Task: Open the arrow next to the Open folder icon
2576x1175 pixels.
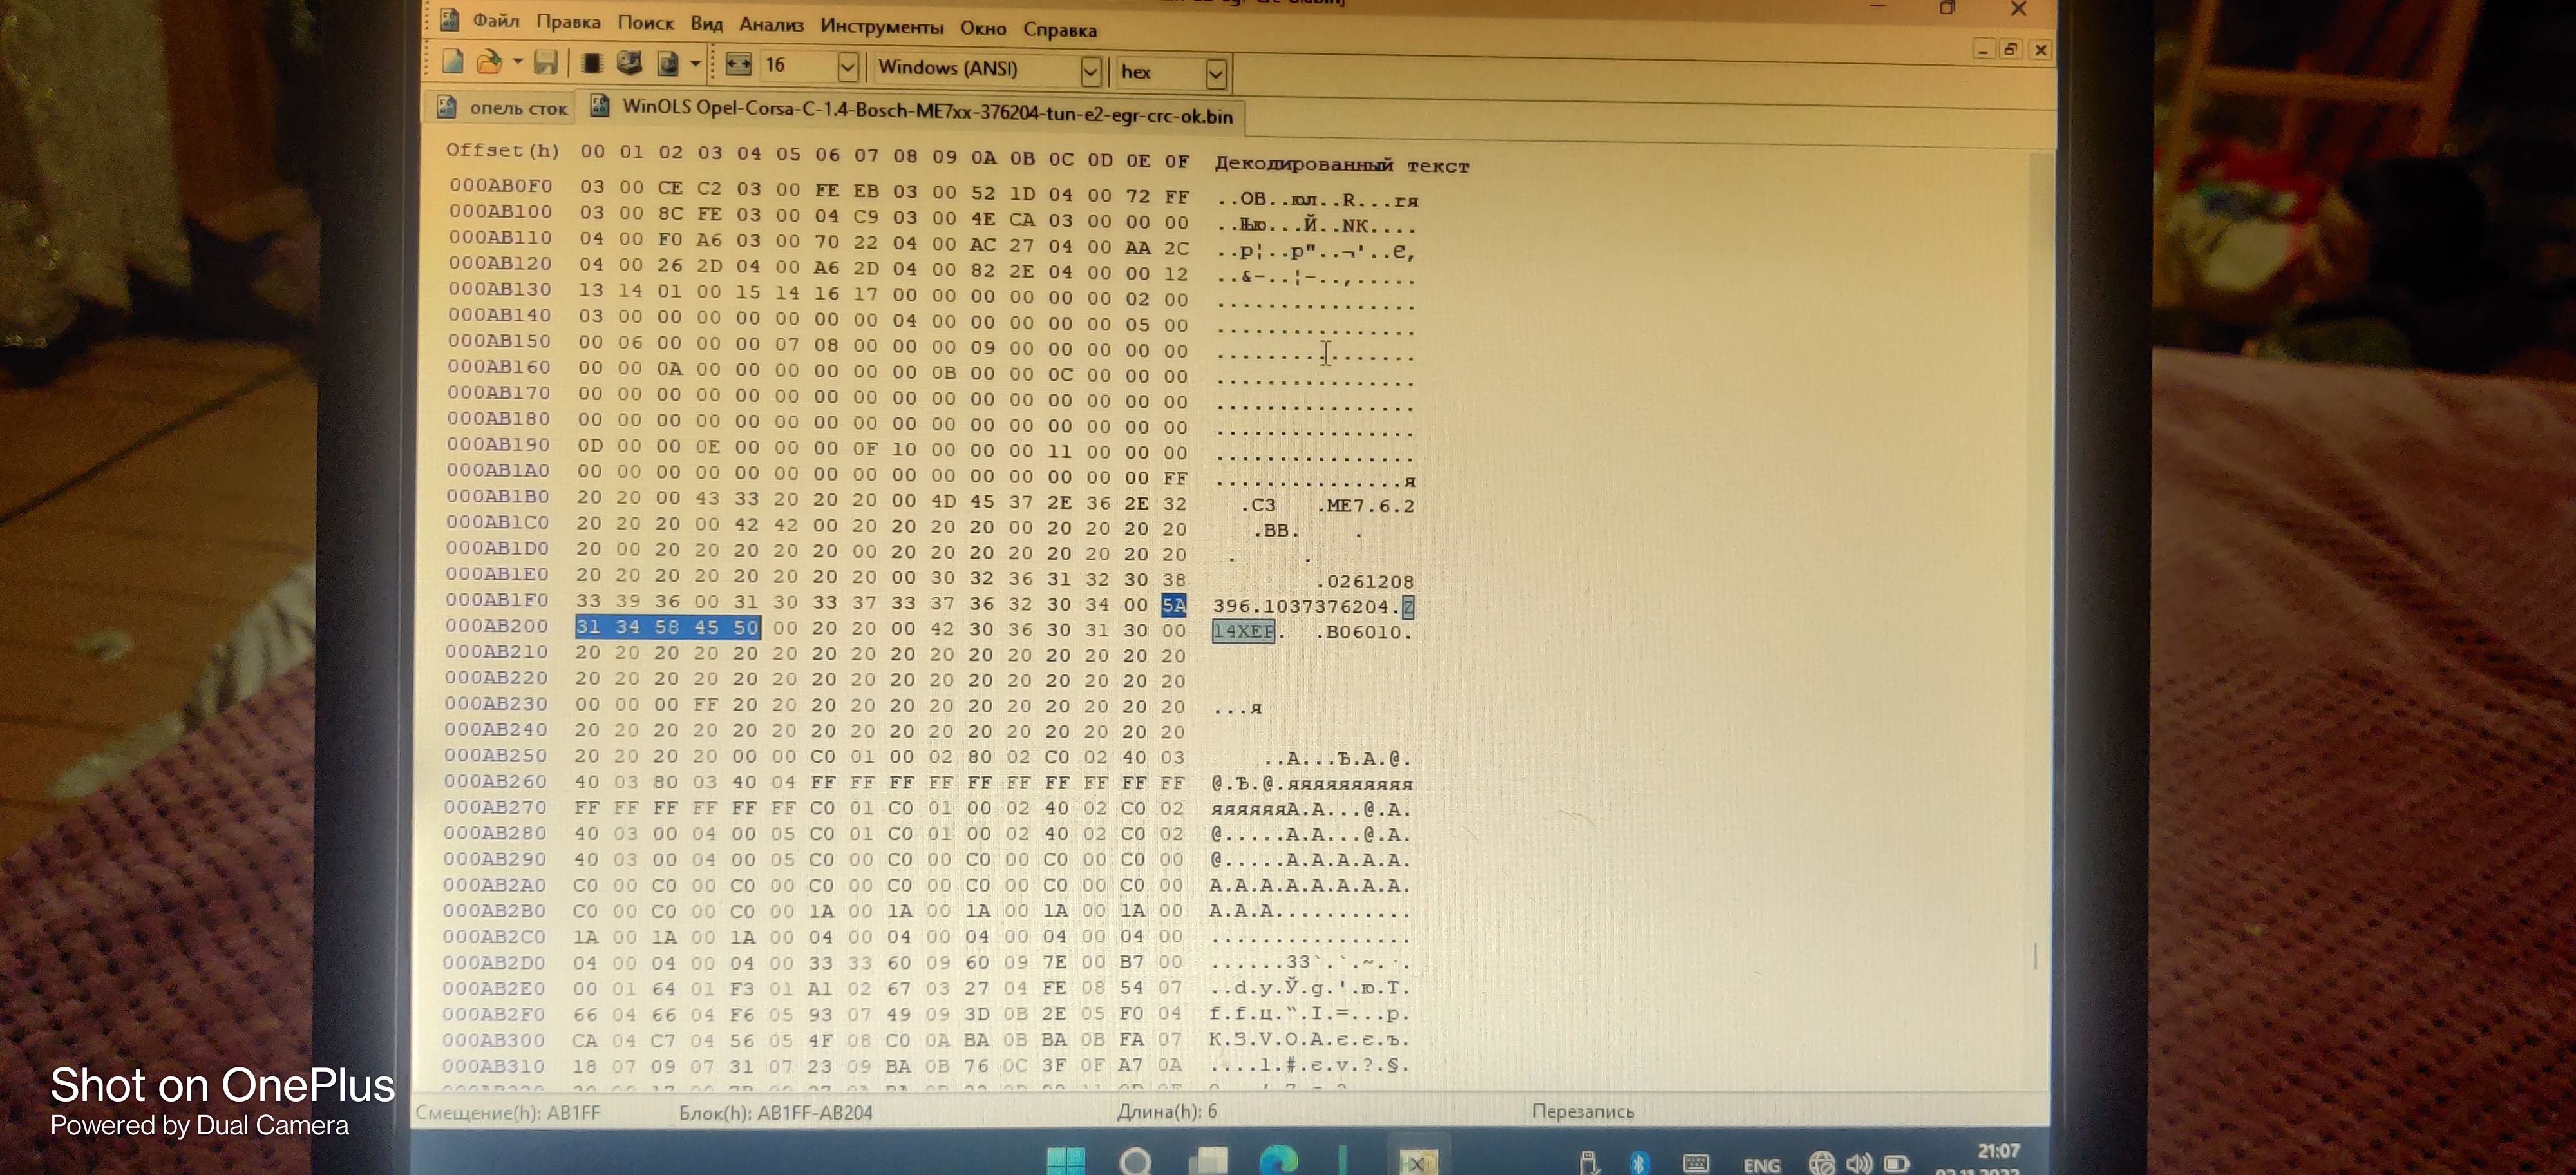Action: (517, 63)
